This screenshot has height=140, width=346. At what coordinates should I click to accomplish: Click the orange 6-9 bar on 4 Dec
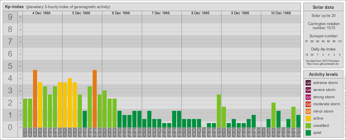[35, 99]
